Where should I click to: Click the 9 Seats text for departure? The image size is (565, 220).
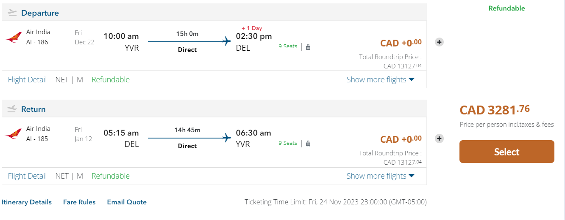click(x=288, y=46)
